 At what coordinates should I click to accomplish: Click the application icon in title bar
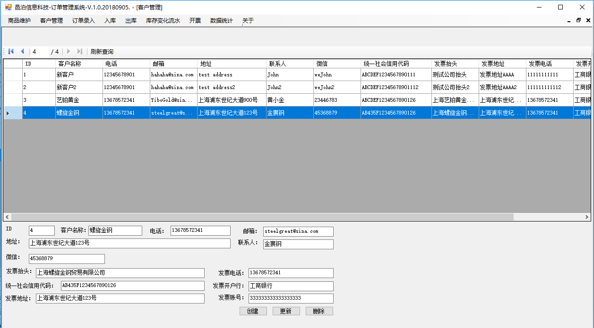coord(8,7)
